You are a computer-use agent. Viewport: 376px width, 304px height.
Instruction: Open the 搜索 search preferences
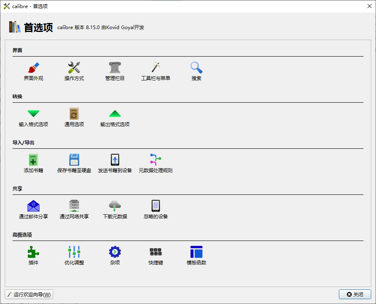[x=196, y=71]
